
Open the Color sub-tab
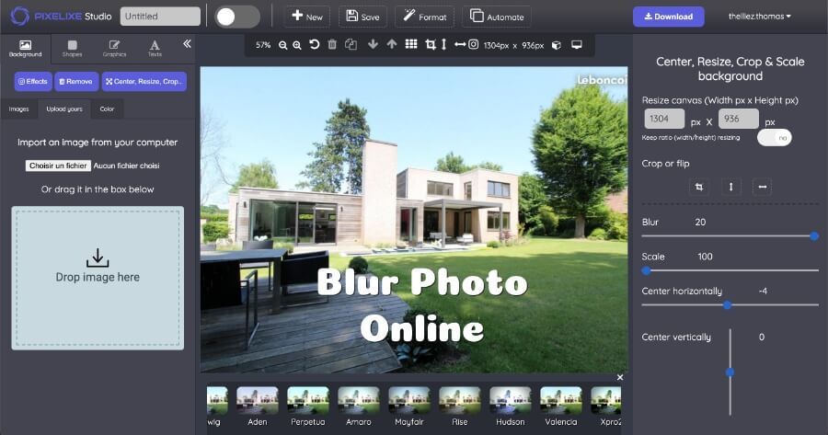[x=107, y=109]
